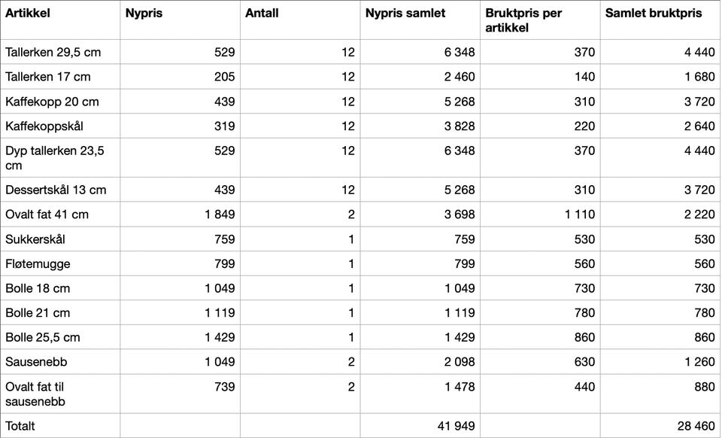This screenshot has height=438, width=722.
Task: Select the 'Kaffekoppskål' row label
Action: [x=44, y=126]
